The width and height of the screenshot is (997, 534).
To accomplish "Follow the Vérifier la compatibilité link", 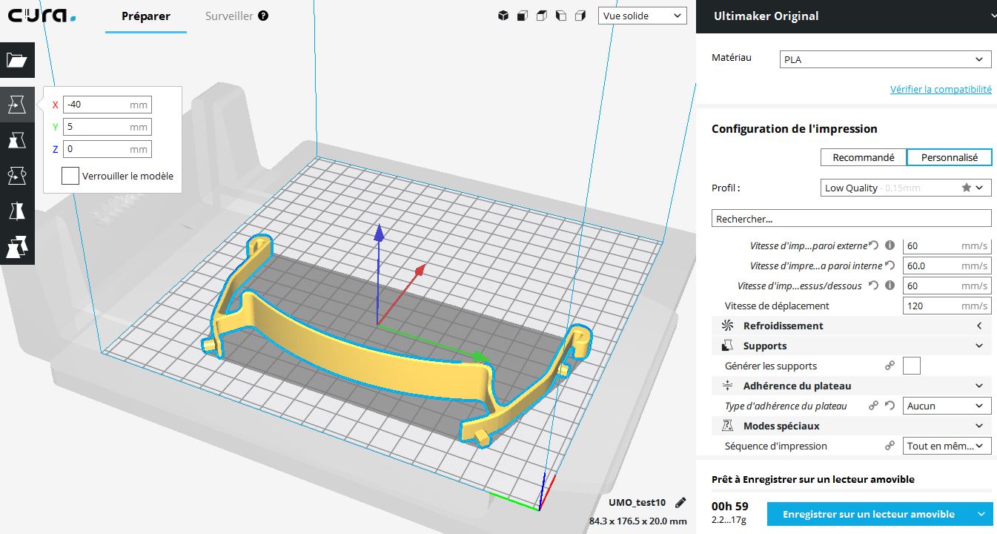I will pyautogui.click(x=941, y=89).
